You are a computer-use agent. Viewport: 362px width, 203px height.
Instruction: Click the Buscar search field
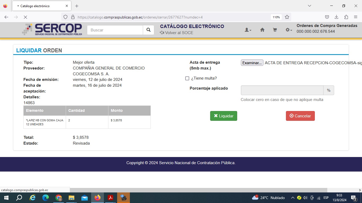coord(115,30)
